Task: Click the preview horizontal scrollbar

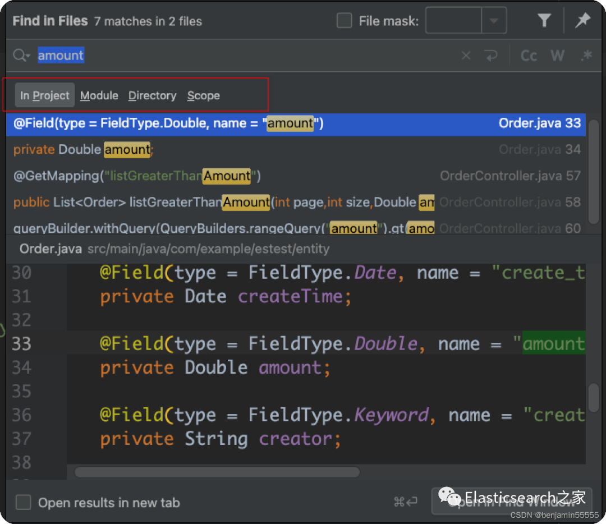Action: click(x=217, y=472)
